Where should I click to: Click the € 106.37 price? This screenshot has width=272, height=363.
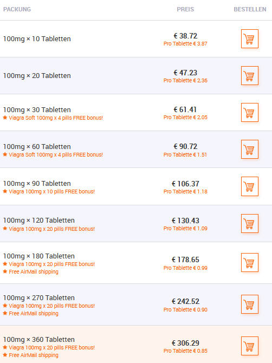pos(185,184)
